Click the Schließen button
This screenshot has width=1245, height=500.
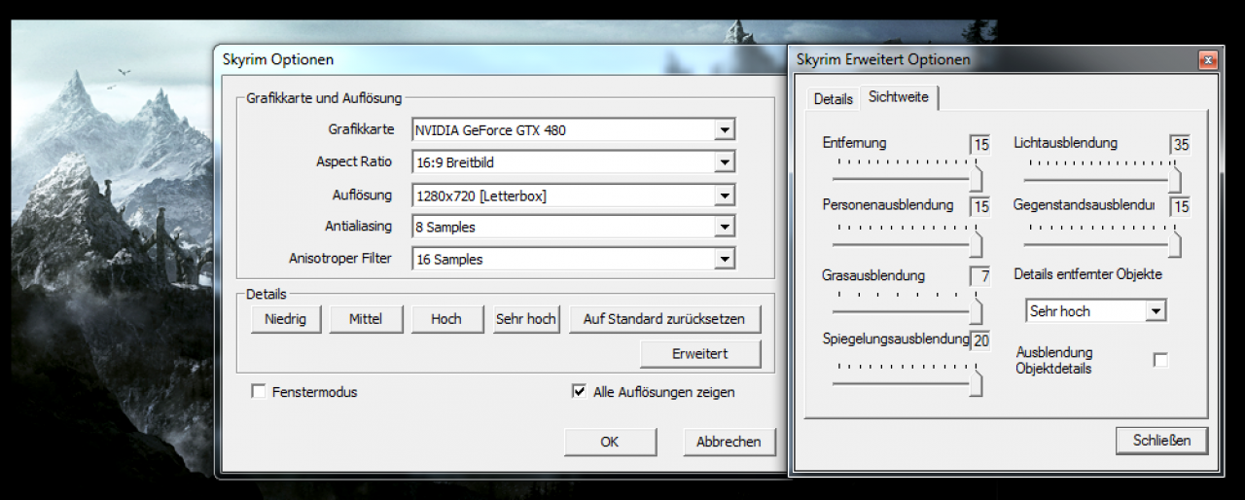coord(1161,440)
